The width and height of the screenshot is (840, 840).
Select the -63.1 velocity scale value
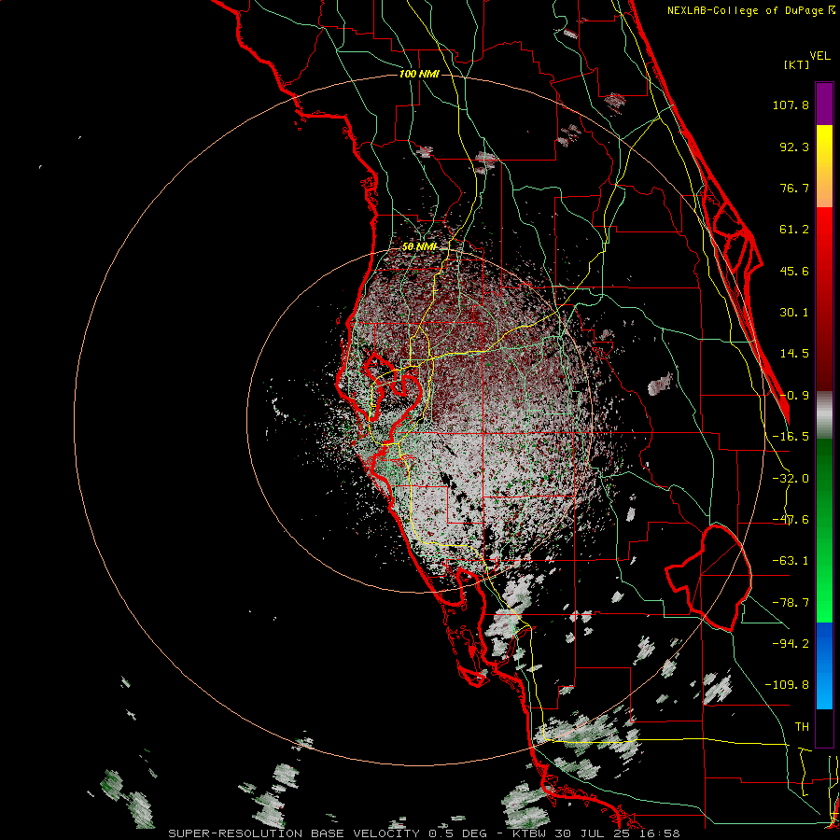point(791,561)
